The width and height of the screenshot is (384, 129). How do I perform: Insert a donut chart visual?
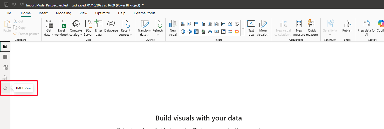coord(190,32)
